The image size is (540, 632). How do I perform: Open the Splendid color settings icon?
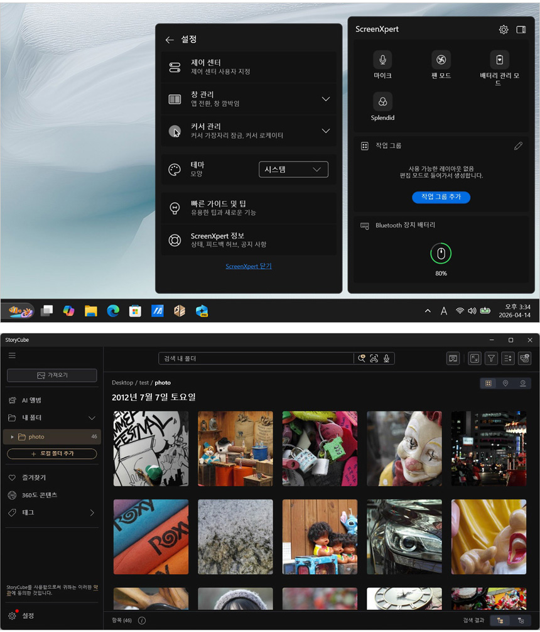382,102
